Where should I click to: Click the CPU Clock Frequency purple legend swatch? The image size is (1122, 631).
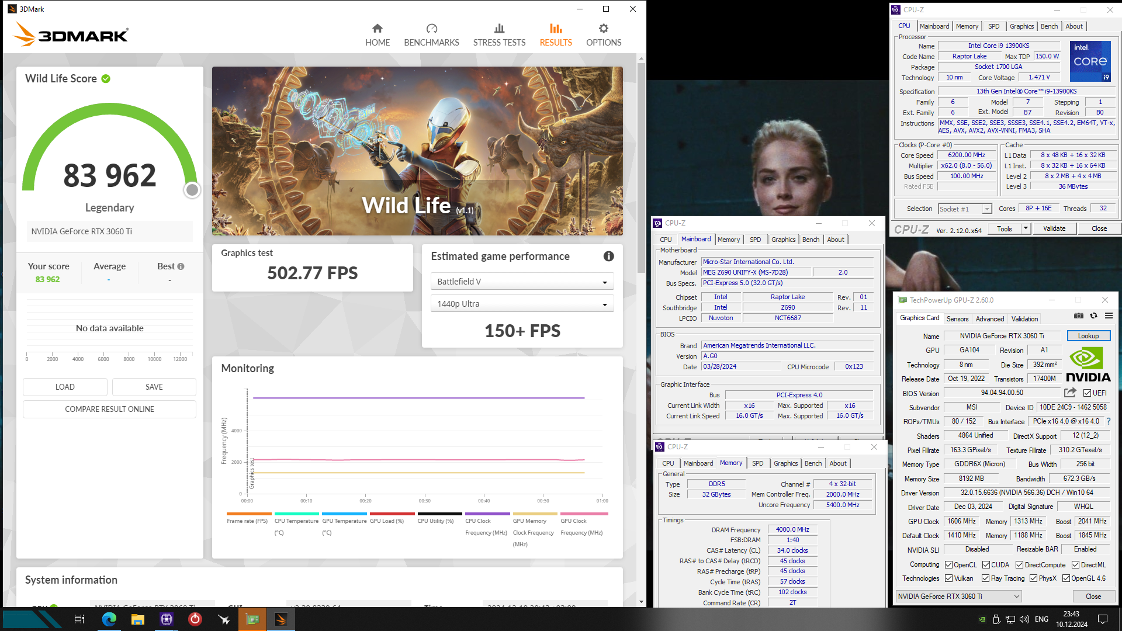[487, 514]
